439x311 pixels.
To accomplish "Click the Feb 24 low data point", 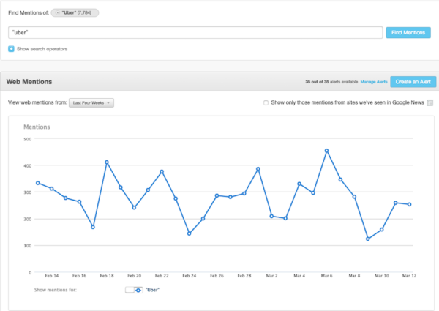I will (x=190, y=233).
